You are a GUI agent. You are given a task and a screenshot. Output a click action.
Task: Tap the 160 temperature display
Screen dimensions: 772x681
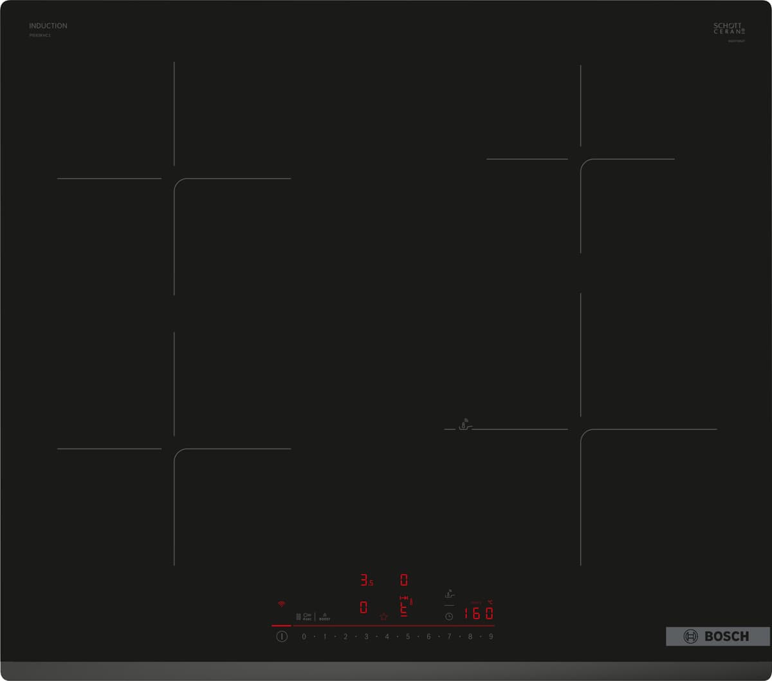point(479,613)
